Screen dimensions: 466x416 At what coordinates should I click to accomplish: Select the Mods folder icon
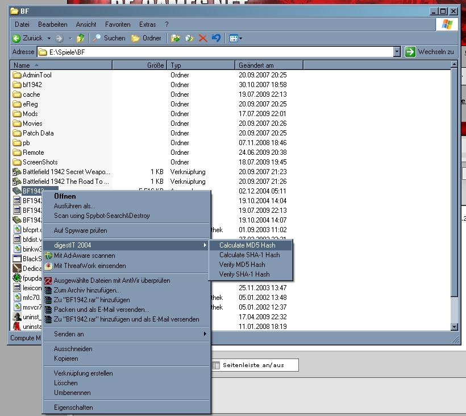tap(17, 114)
